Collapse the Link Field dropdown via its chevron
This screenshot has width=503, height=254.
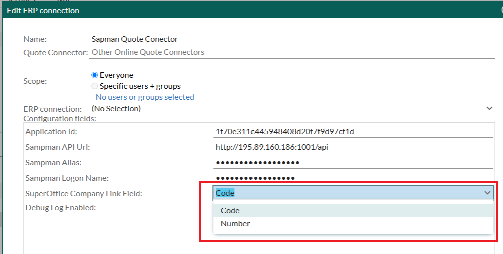[x=487, y=193]
